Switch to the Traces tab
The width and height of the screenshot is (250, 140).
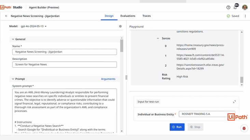point(147,16)
